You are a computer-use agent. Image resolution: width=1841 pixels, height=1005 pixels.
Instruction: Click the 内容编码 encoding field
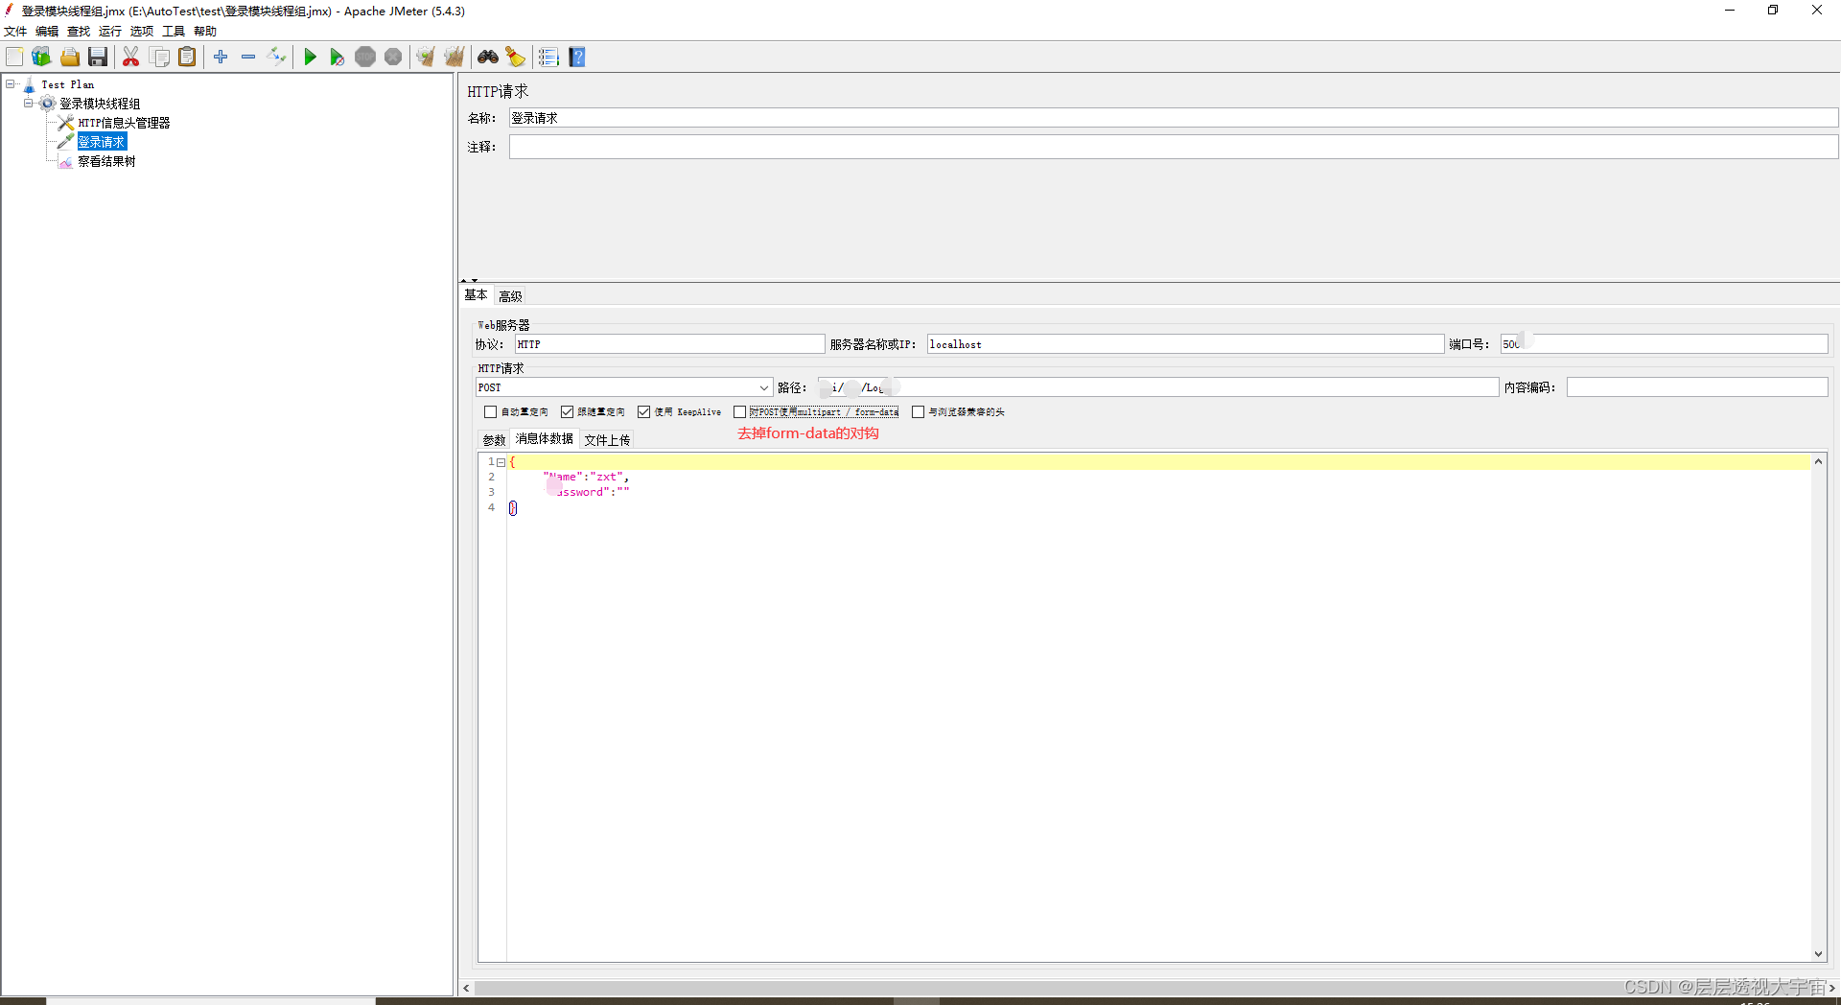coord(1697,387)
